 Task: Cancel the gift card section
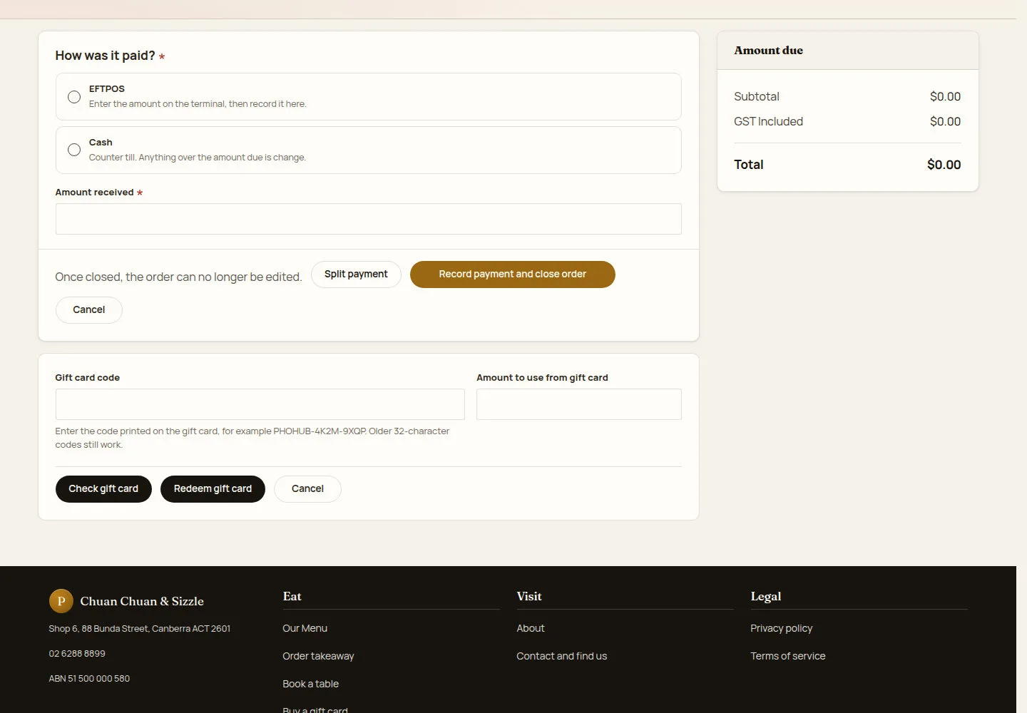(x=307, y=489)
